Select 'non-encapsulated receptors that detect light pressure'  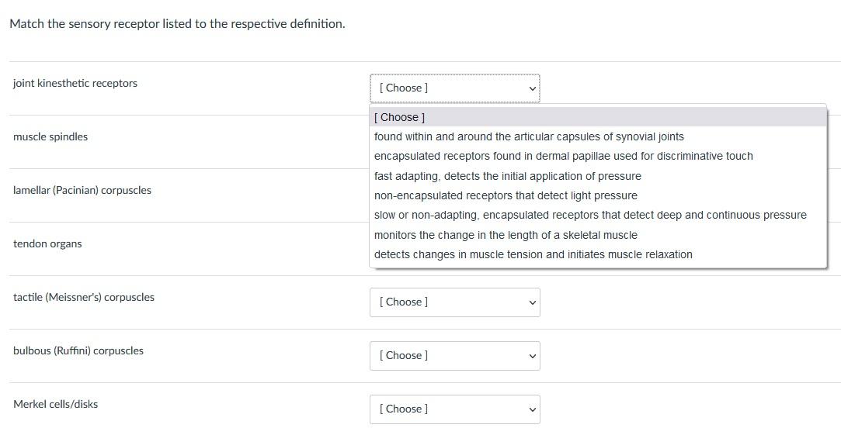click(x=506, y=195)
